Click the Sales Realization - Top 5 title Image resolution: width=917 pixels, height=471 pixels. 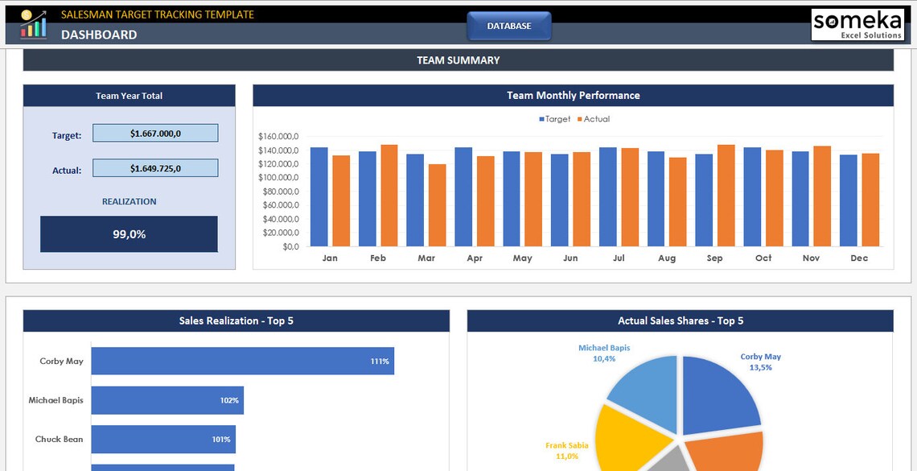(237, 320)
